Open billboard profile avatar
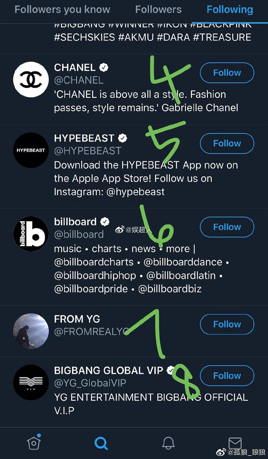The image size is (268, 459). [x=31, y=234]
